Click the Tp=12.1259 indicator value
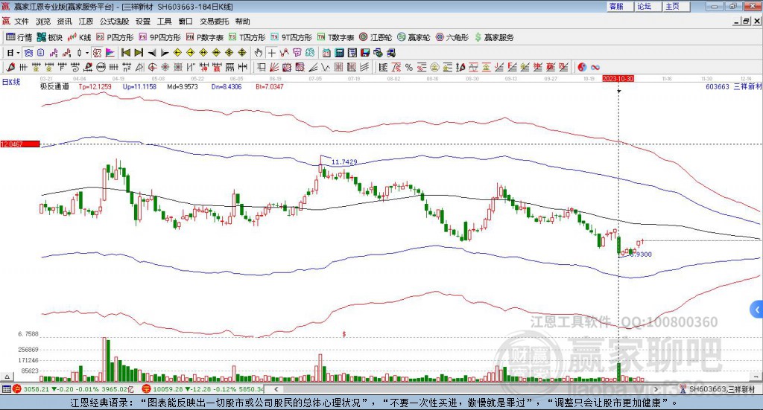763x410 pixels. click(95, 86)
